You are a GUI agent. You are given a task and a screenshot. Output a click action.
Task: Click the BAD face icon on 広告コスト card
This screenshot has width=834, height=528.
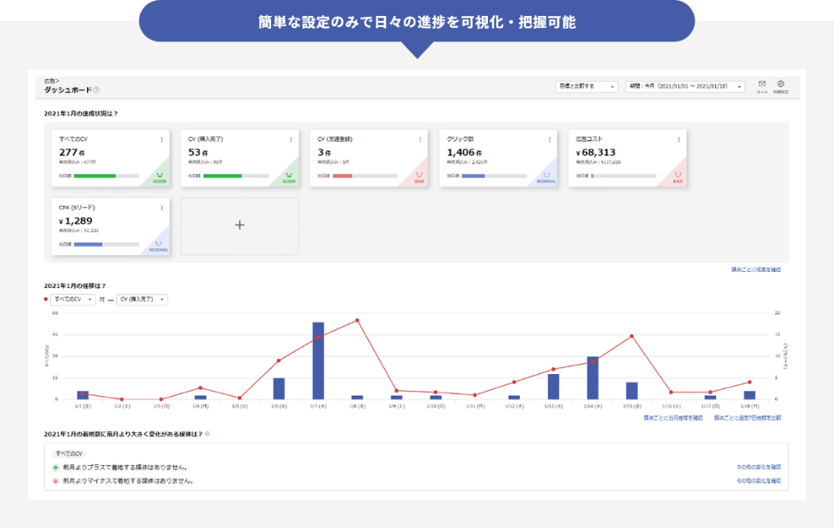pyautogui.click(x=678, y=175)
